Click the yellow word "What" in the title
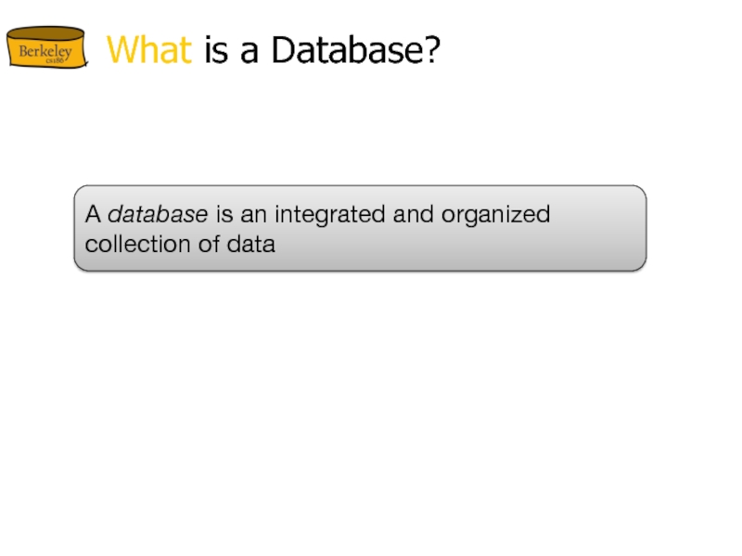742x556 pixels. [149, 51]
